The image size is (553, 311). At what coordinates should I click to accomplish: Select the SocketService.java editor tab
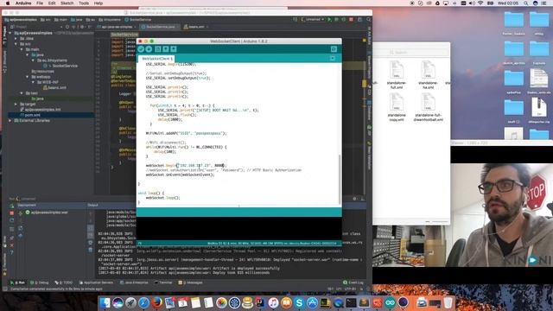pos(160,27)
